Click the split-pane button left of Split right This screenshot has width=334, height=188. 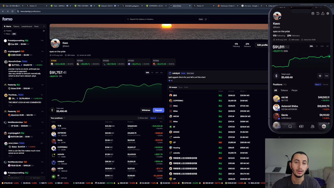[13, 178]
